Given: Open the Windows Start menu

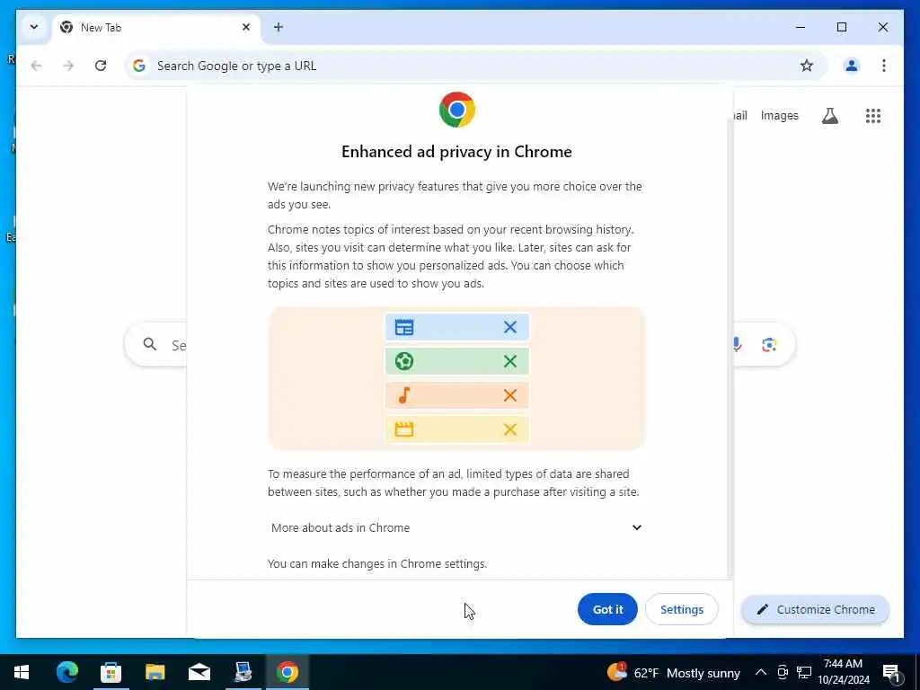Looking at the screenshot, I should tap(22, 672).
